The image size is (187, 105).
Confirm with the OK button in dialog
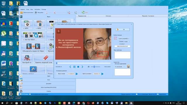tap(122, 29)
